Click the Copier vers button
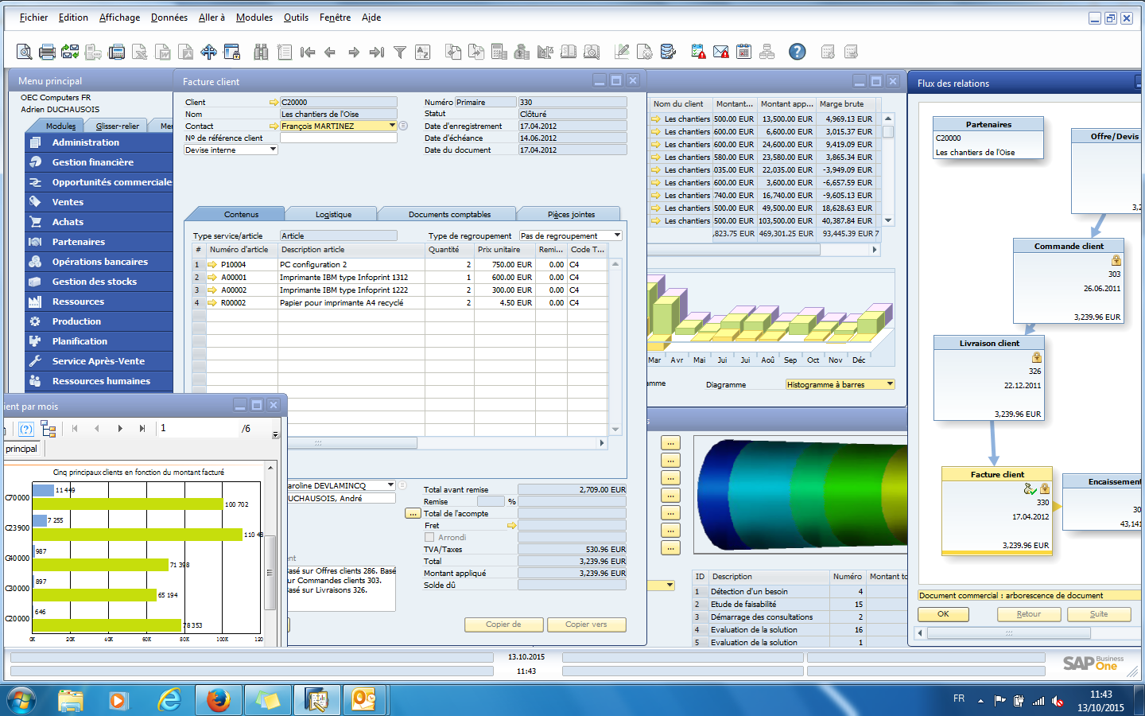 point(586,625)
